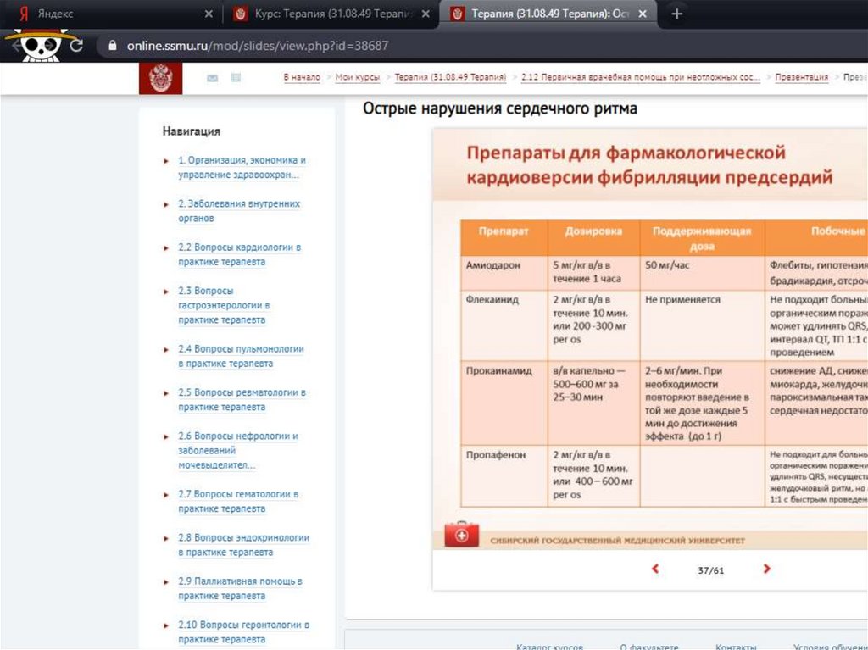This screenshot has height=650, width=868.
Task: Switch to the Курс: Терапия tab
Action: click(331, 14)
